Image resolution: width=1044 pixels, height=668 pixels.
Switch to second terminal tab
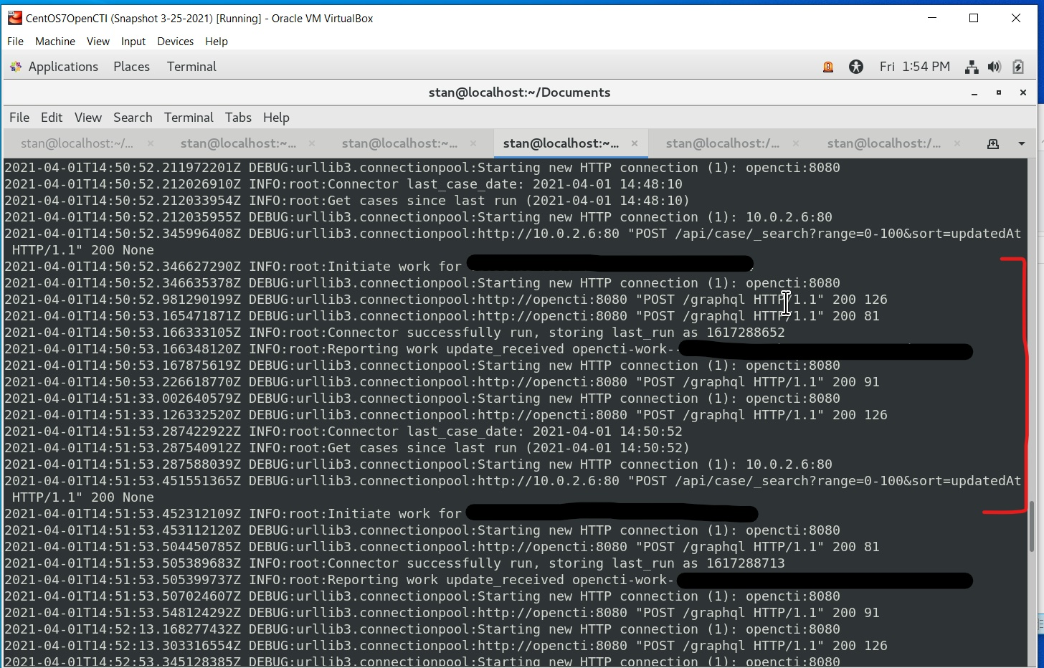[238, 143]
